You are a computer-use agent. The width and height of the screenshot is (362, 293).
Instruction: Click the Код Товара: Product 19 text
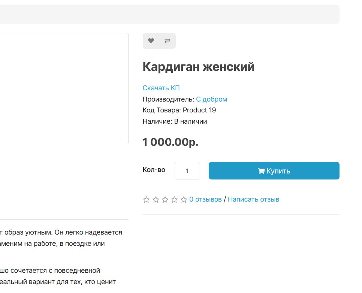pyautogui.click(x=179, y=110)
